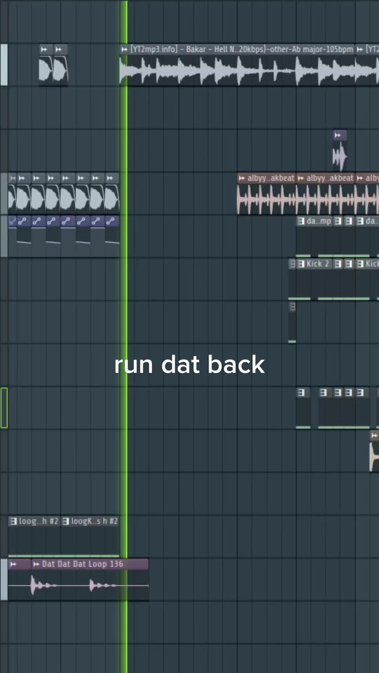Toggle the gray track selector beside Dat Dat Dat Loop
This screenshot has height=673, width=379.
click(4, 580)
